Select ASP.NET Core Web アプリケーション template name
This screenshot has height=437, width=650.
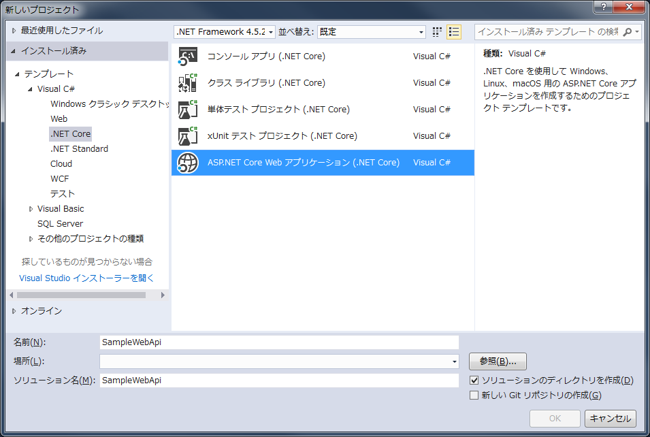point(304,163)
